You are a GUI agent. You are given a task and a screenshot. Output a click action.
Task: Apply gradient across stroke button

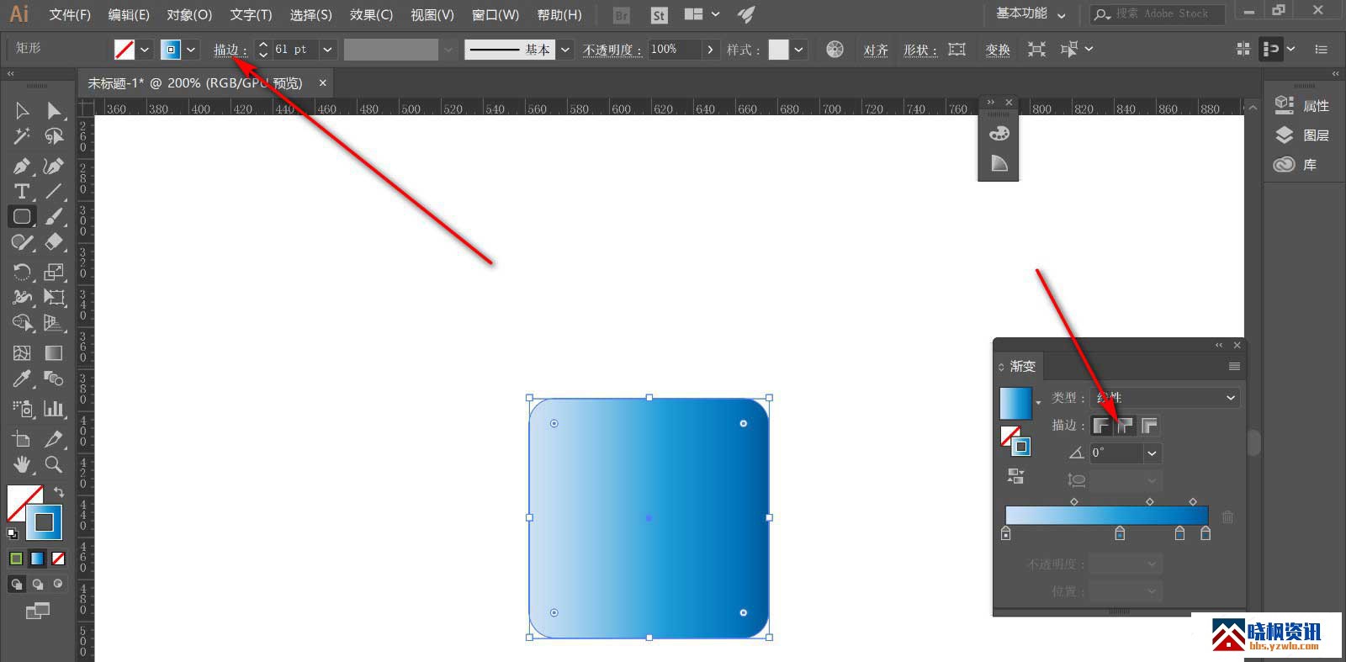point(1149,426)
